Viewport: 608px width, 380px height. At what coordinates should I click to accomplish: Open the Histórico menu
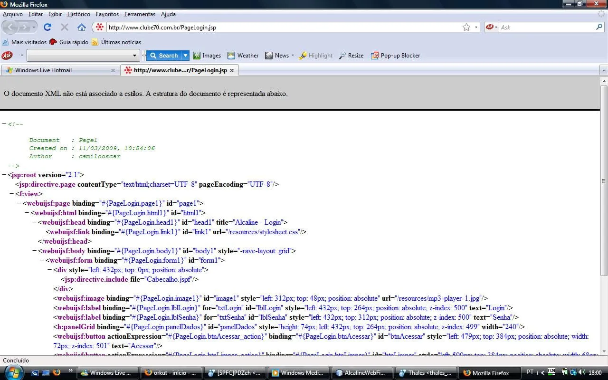point(79,14)
